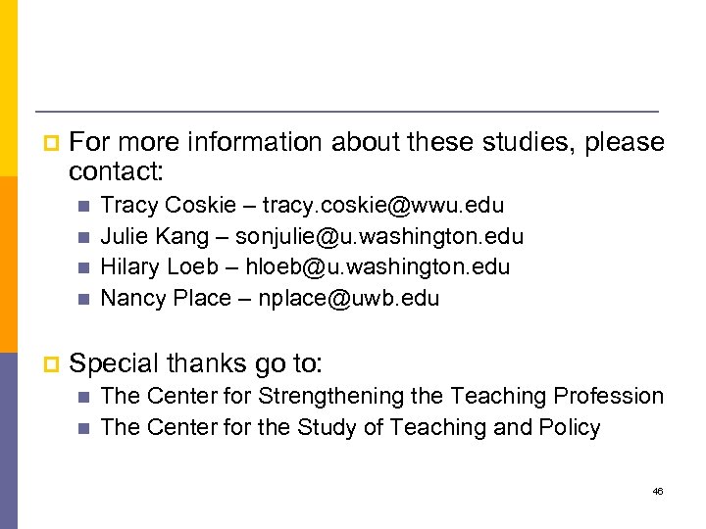Open the tracy.coskie@wwu.edu email address
The image size is (706, 529).
[x=382, y=206]
